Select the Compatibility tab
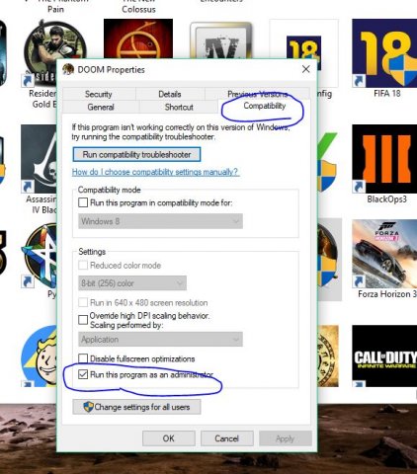Image resolution: width=417 pixels, height=474 pixels. tap(265, 106)
